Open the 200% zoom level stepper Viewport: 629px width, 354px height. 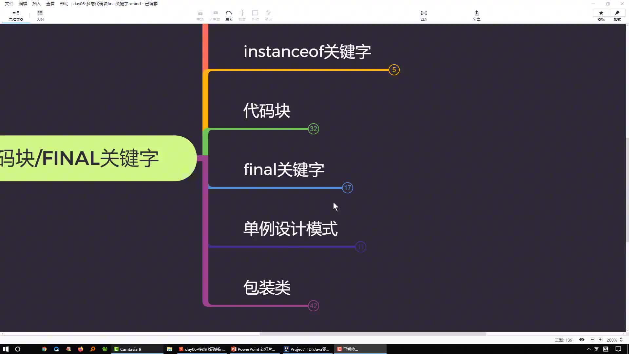coord(621,340)
